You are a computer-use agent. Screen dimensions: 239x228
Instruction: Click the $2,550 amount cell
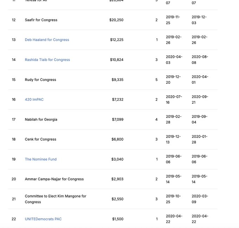pyautogui.click(x=117, y=199)
